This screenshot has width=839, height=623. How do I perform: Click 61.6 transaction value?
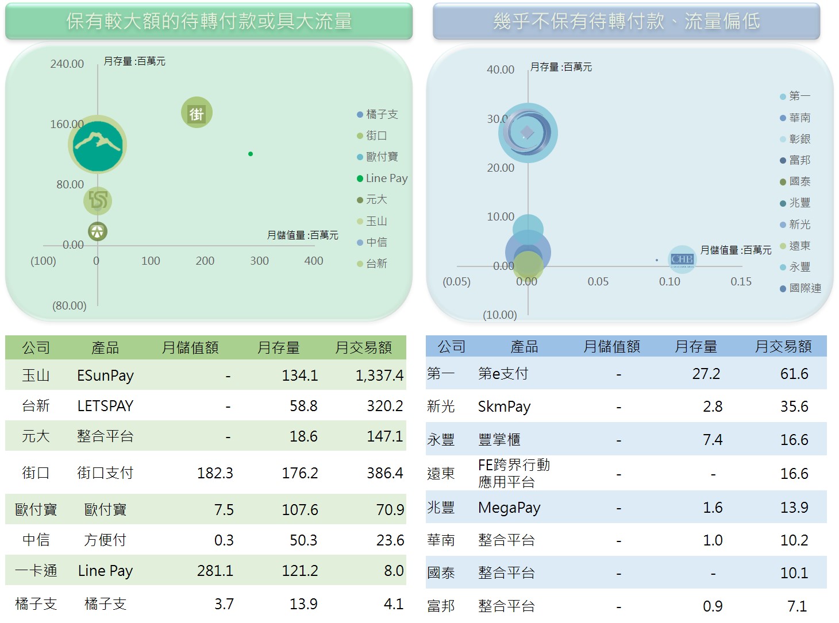tap(794, 374)
